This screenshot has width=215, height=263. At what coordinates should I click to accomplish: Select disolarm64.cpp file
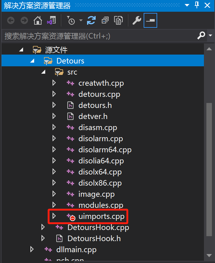point(105,150)
